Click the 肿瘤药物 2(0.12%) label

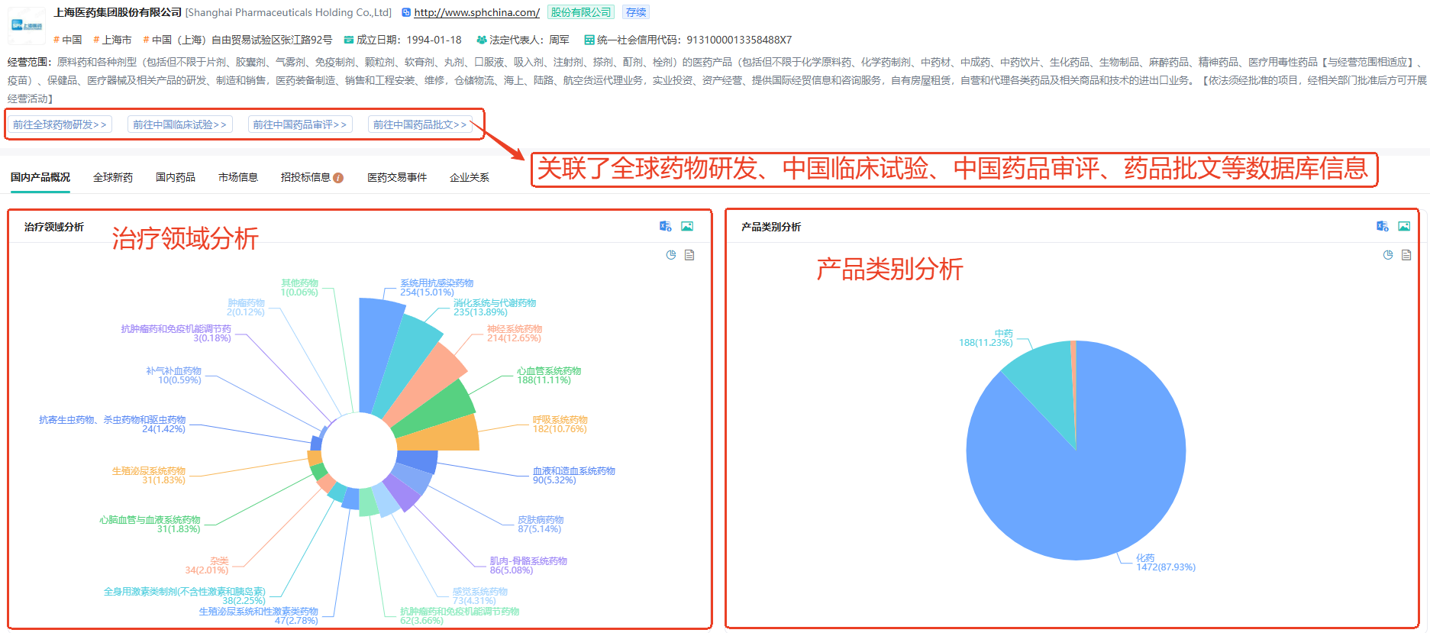coord(246,308)
